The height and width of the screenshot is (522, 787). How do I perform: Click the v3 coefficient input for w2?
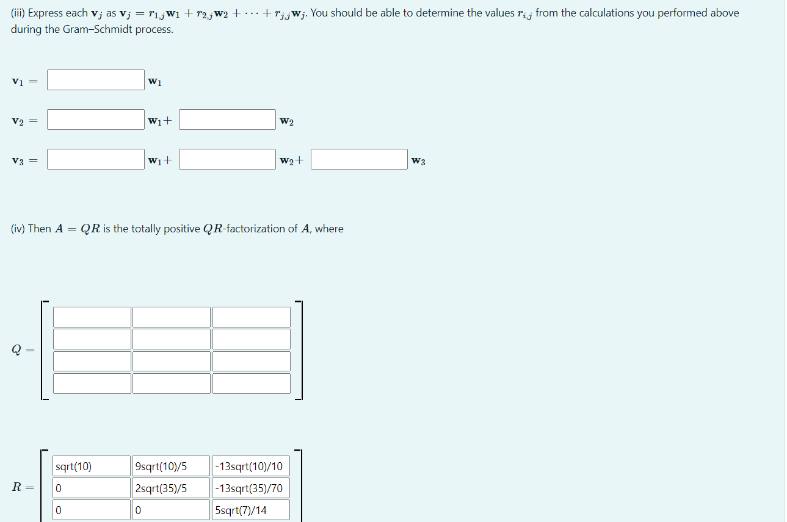click(228, 159)
